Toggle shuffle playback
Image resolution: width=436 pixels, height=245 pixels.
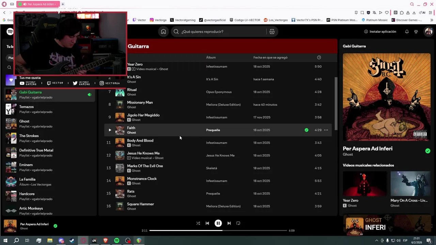pos(198,223)
